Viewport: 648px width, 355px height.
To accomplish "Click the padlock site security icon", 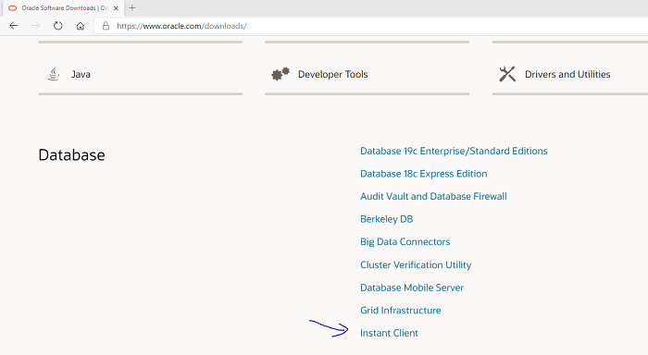I will [x=106, y=26].
